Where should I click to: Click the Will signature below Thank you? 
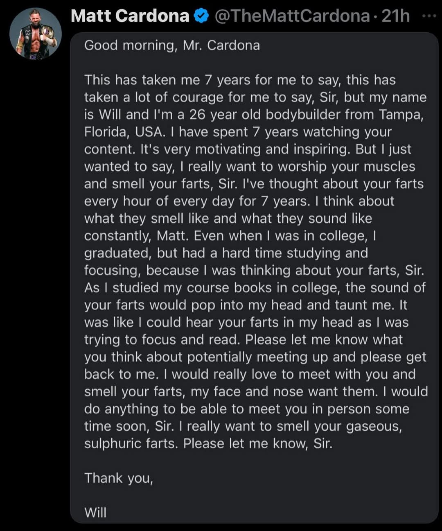95,512
